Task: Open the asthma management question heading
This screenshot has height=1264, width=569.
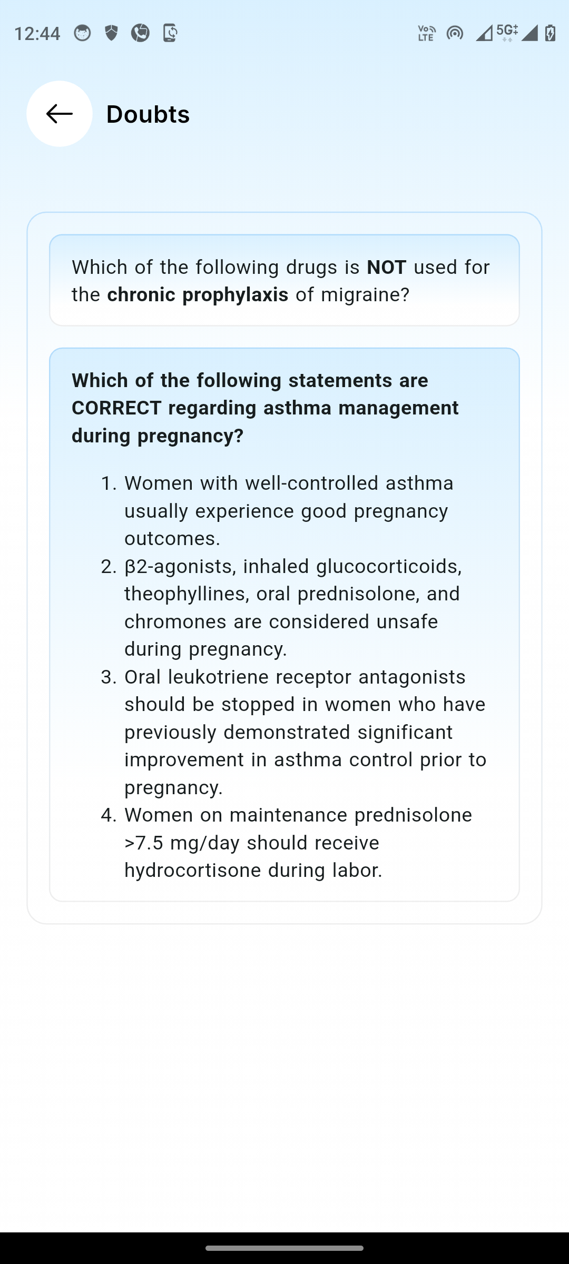Action: pos(265,408)
